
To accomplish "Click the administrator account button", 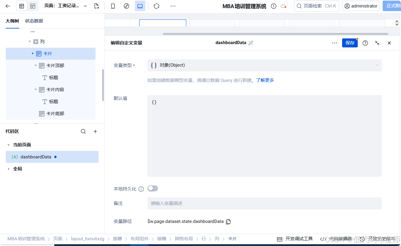I will (x=361, y=6).
